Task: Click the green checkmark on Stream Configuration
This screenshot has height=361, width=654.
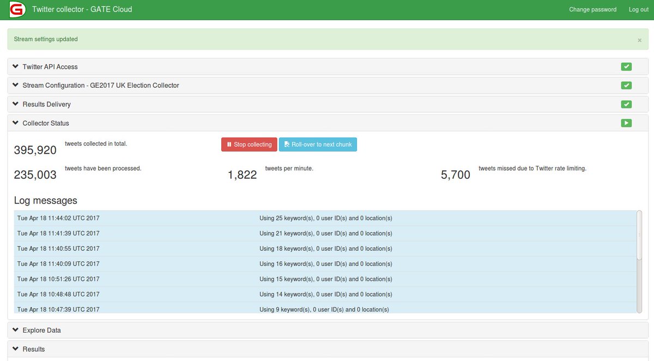Action: coord(626,86)
